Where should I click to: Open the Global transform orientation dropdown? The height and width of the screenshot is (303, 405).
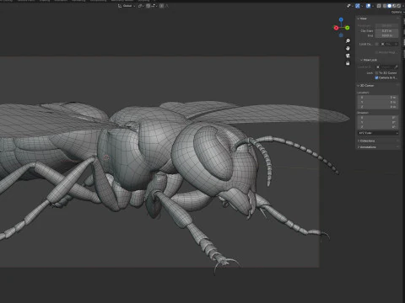pos(127,6)
